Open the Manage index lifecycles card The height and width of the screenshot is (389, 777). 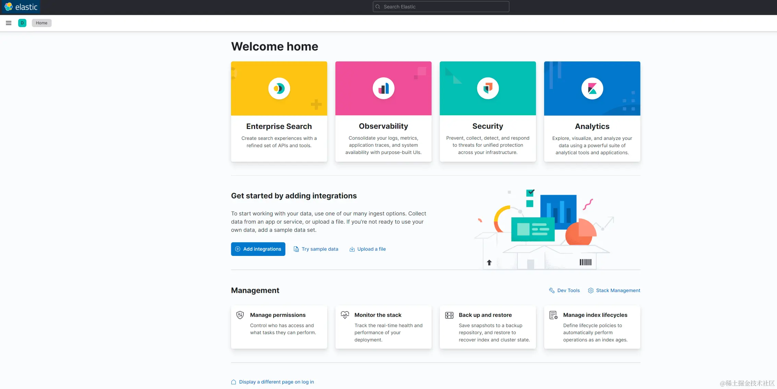coord(592,327)
